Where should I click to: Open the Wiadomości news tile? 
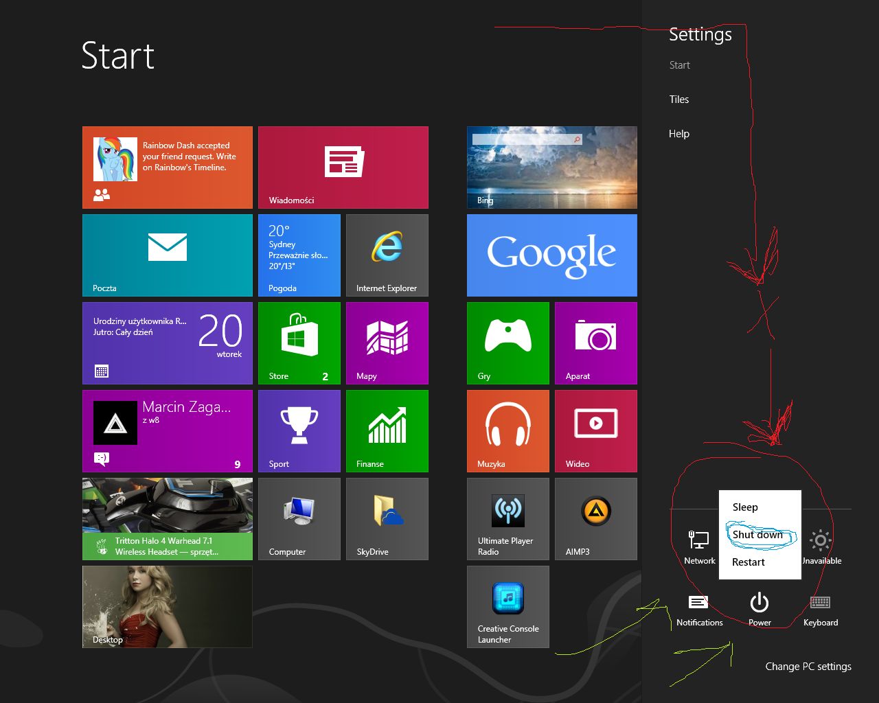[x=343, y=168]
